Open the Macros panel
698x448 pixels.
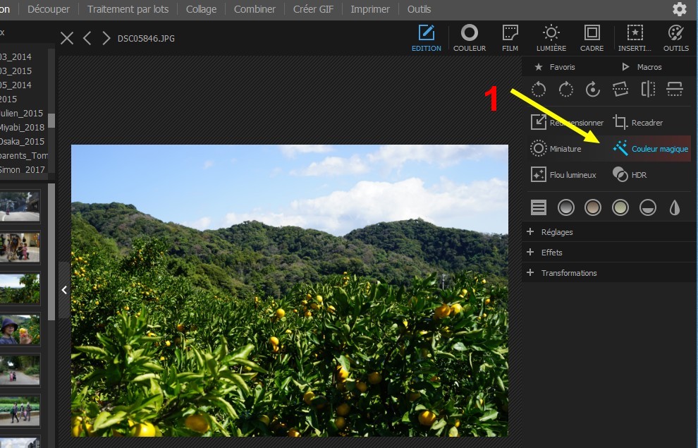tap(642, 67)
